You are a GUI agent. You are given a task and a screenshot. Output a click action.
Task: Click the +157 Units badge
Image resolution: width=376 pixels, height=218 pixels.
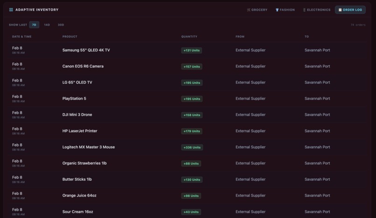[x=192, y=67]
